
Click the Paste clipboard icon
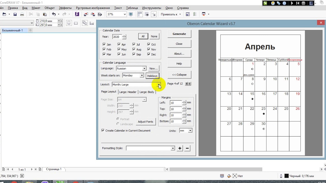(x=45, y=14)
